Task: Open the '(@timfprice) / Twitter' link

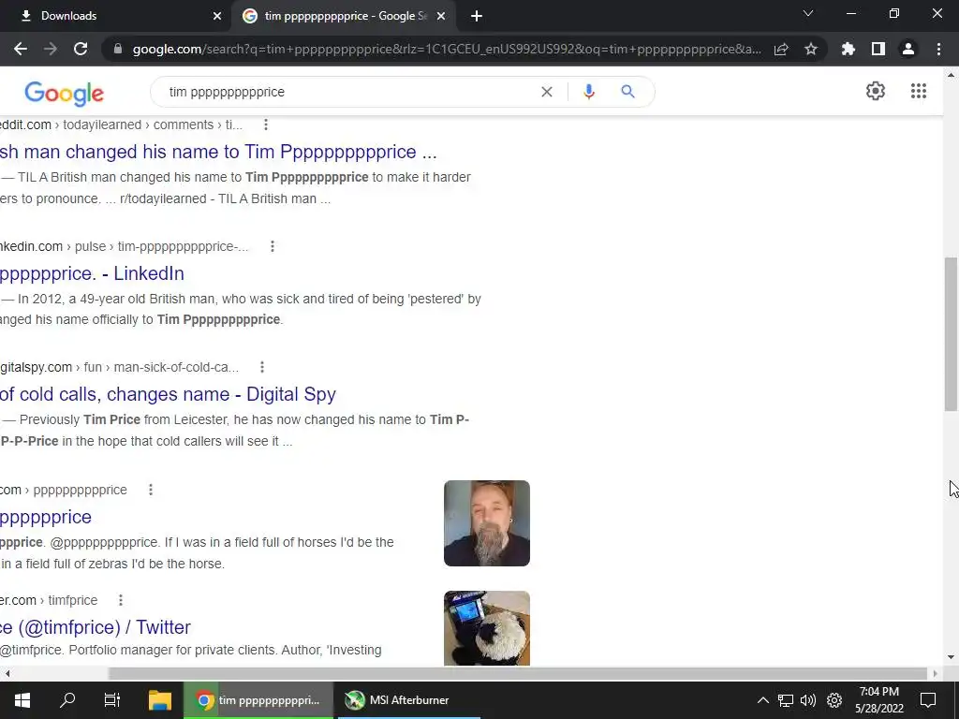Action: tap(96, 627)
